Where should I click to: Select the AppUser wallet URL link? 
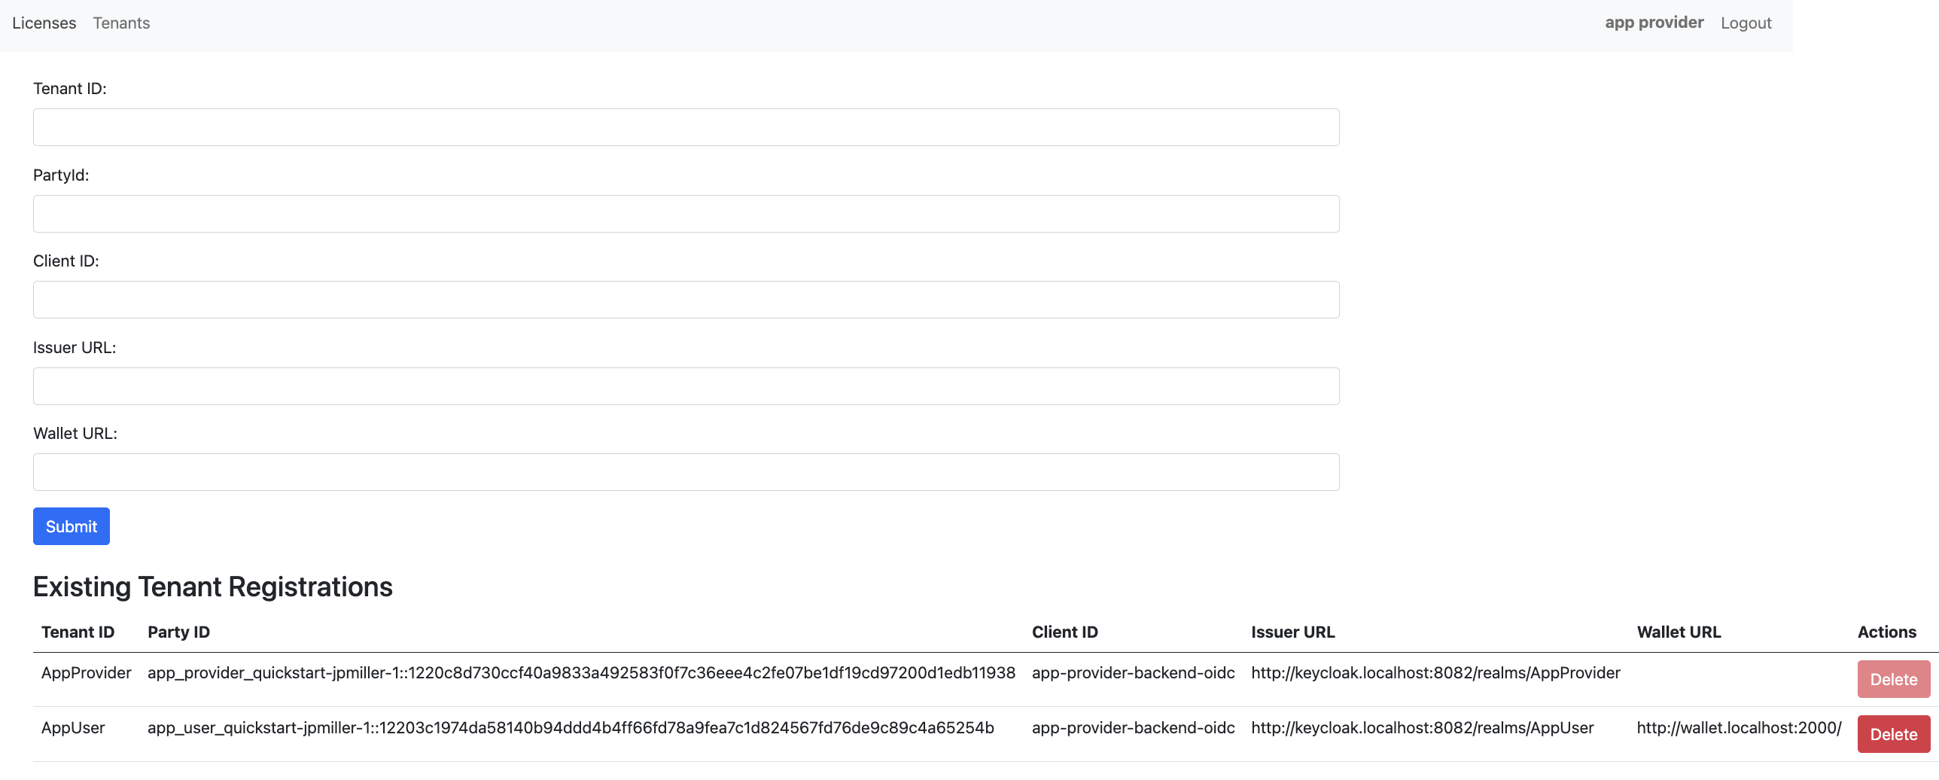coord(1739,727)
